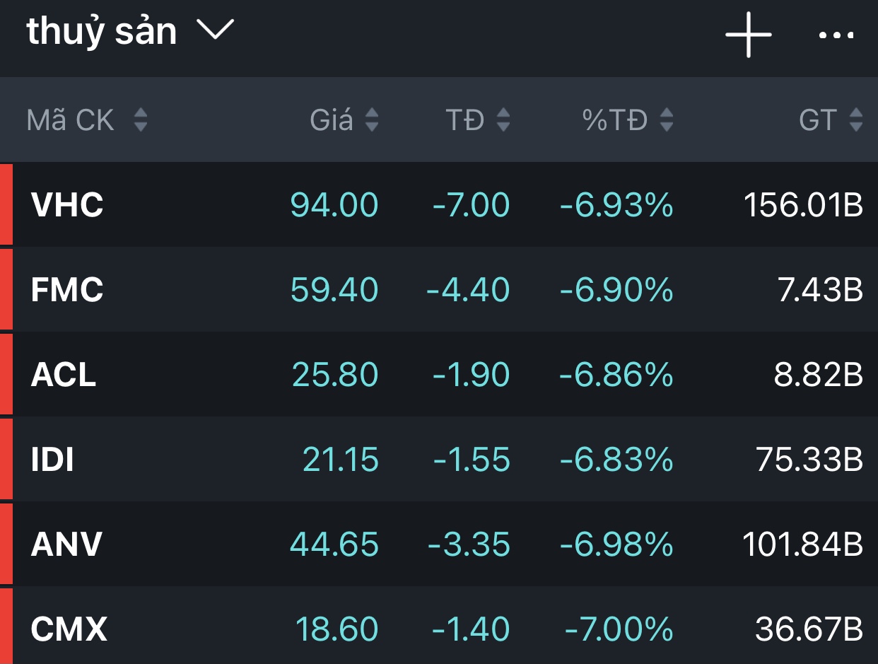The image size is (878, 664).
Task: Expand the thuỷ sản watchlist dropdown
Action: point(215,30)
